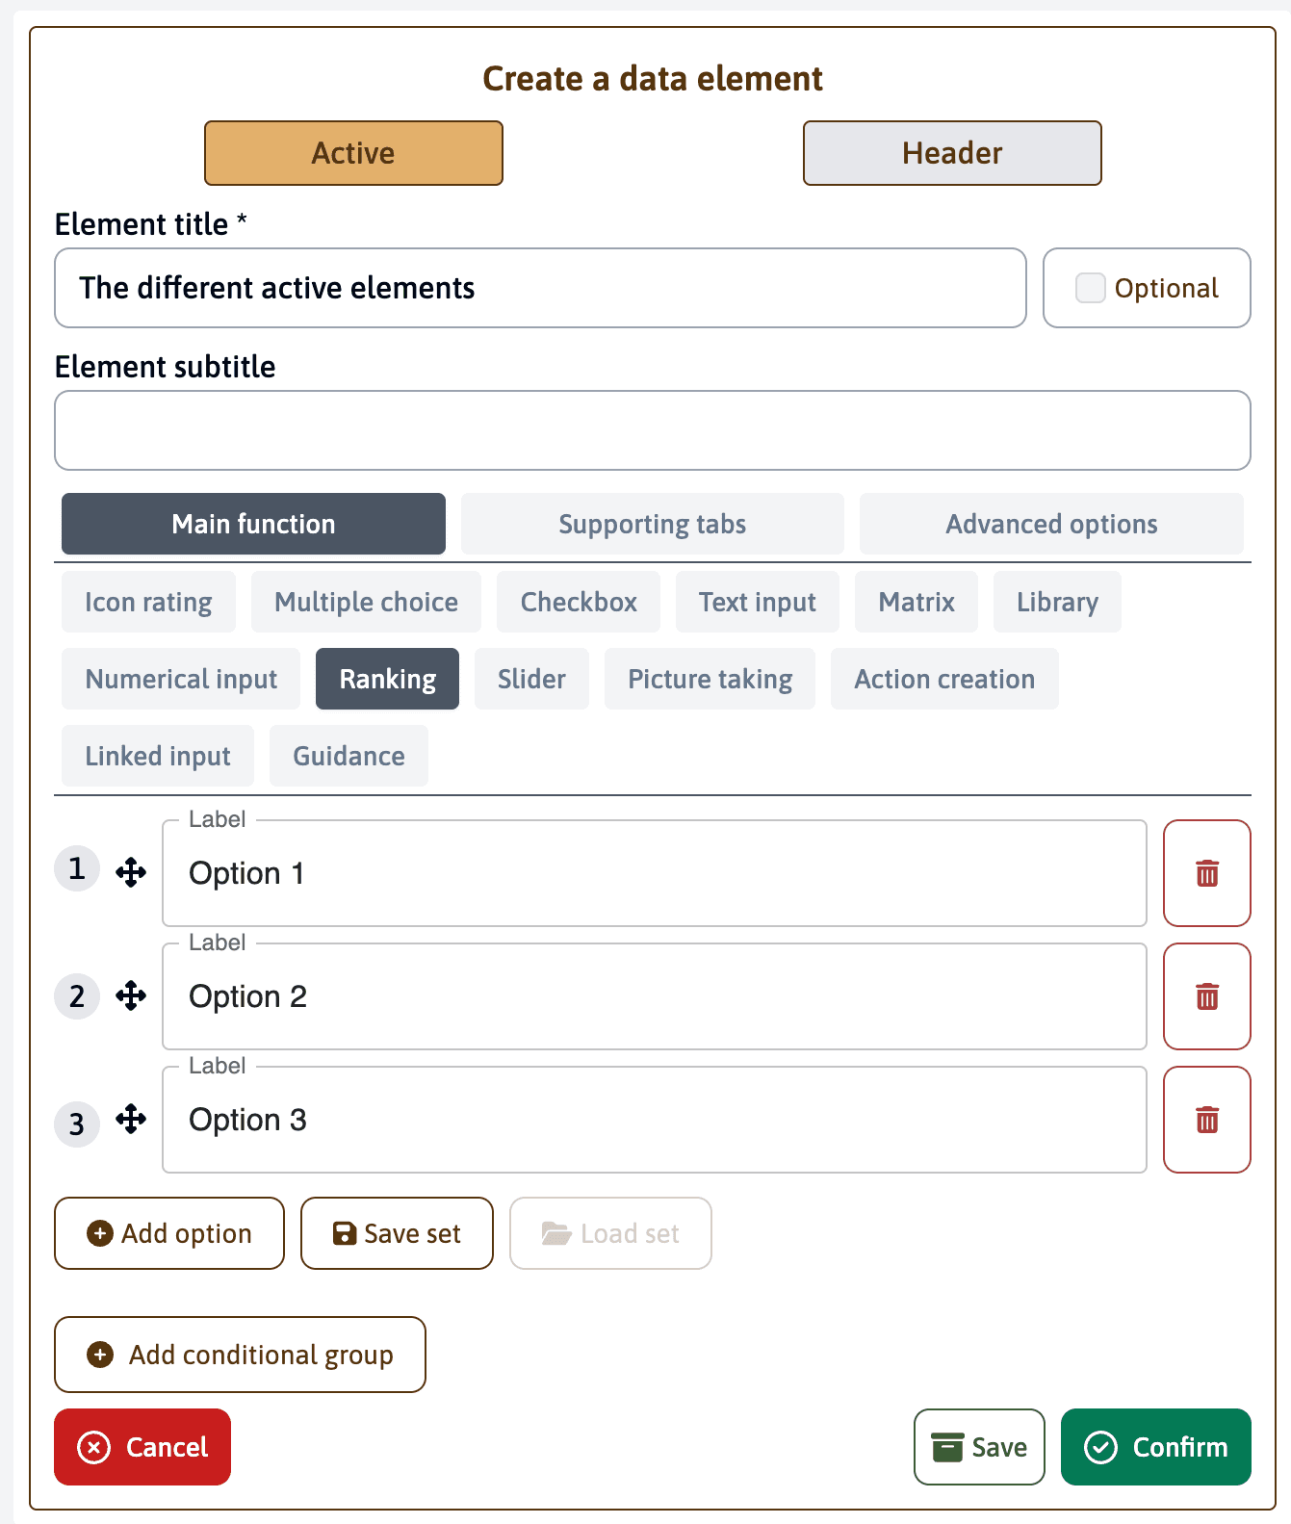Screen dimensions: 1291x1524
Task: Click the move handle for Option 1
Action: [131, 873]
